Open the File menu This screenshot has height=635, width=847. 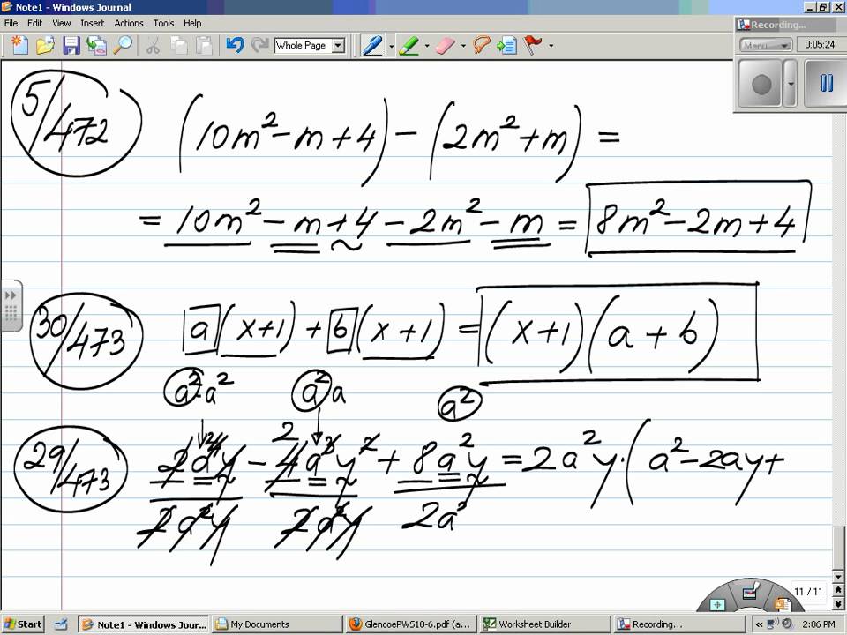click(x=11, y=23)
